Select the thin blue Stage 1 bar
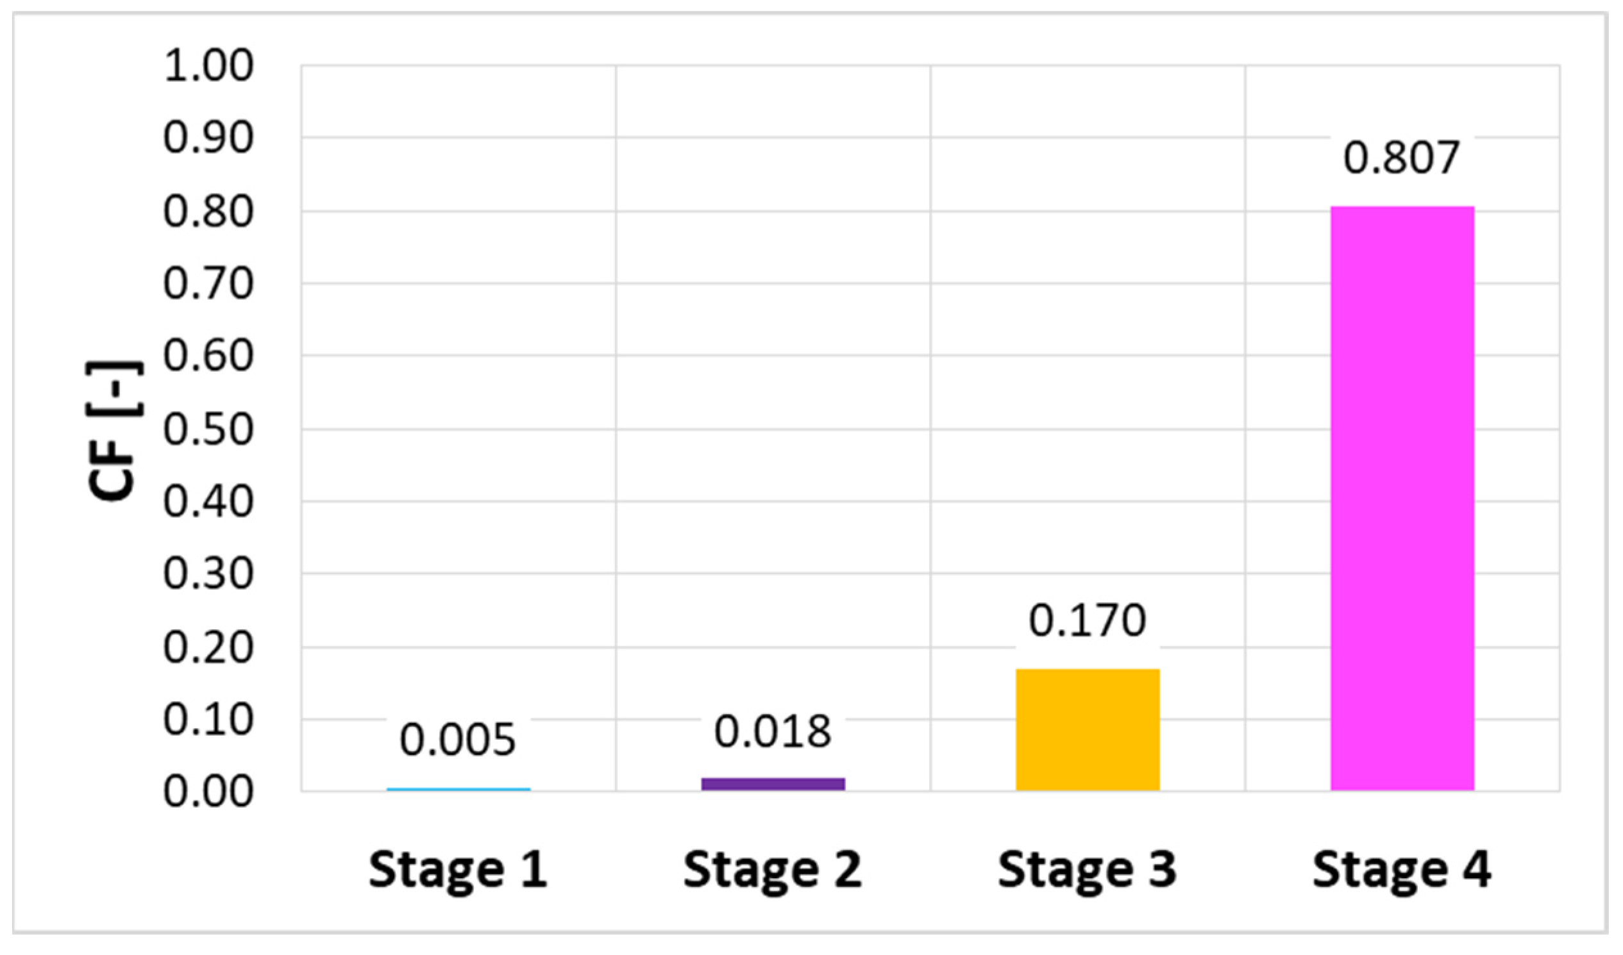This screenshot has width=1623, height=955. pos(458,789)
